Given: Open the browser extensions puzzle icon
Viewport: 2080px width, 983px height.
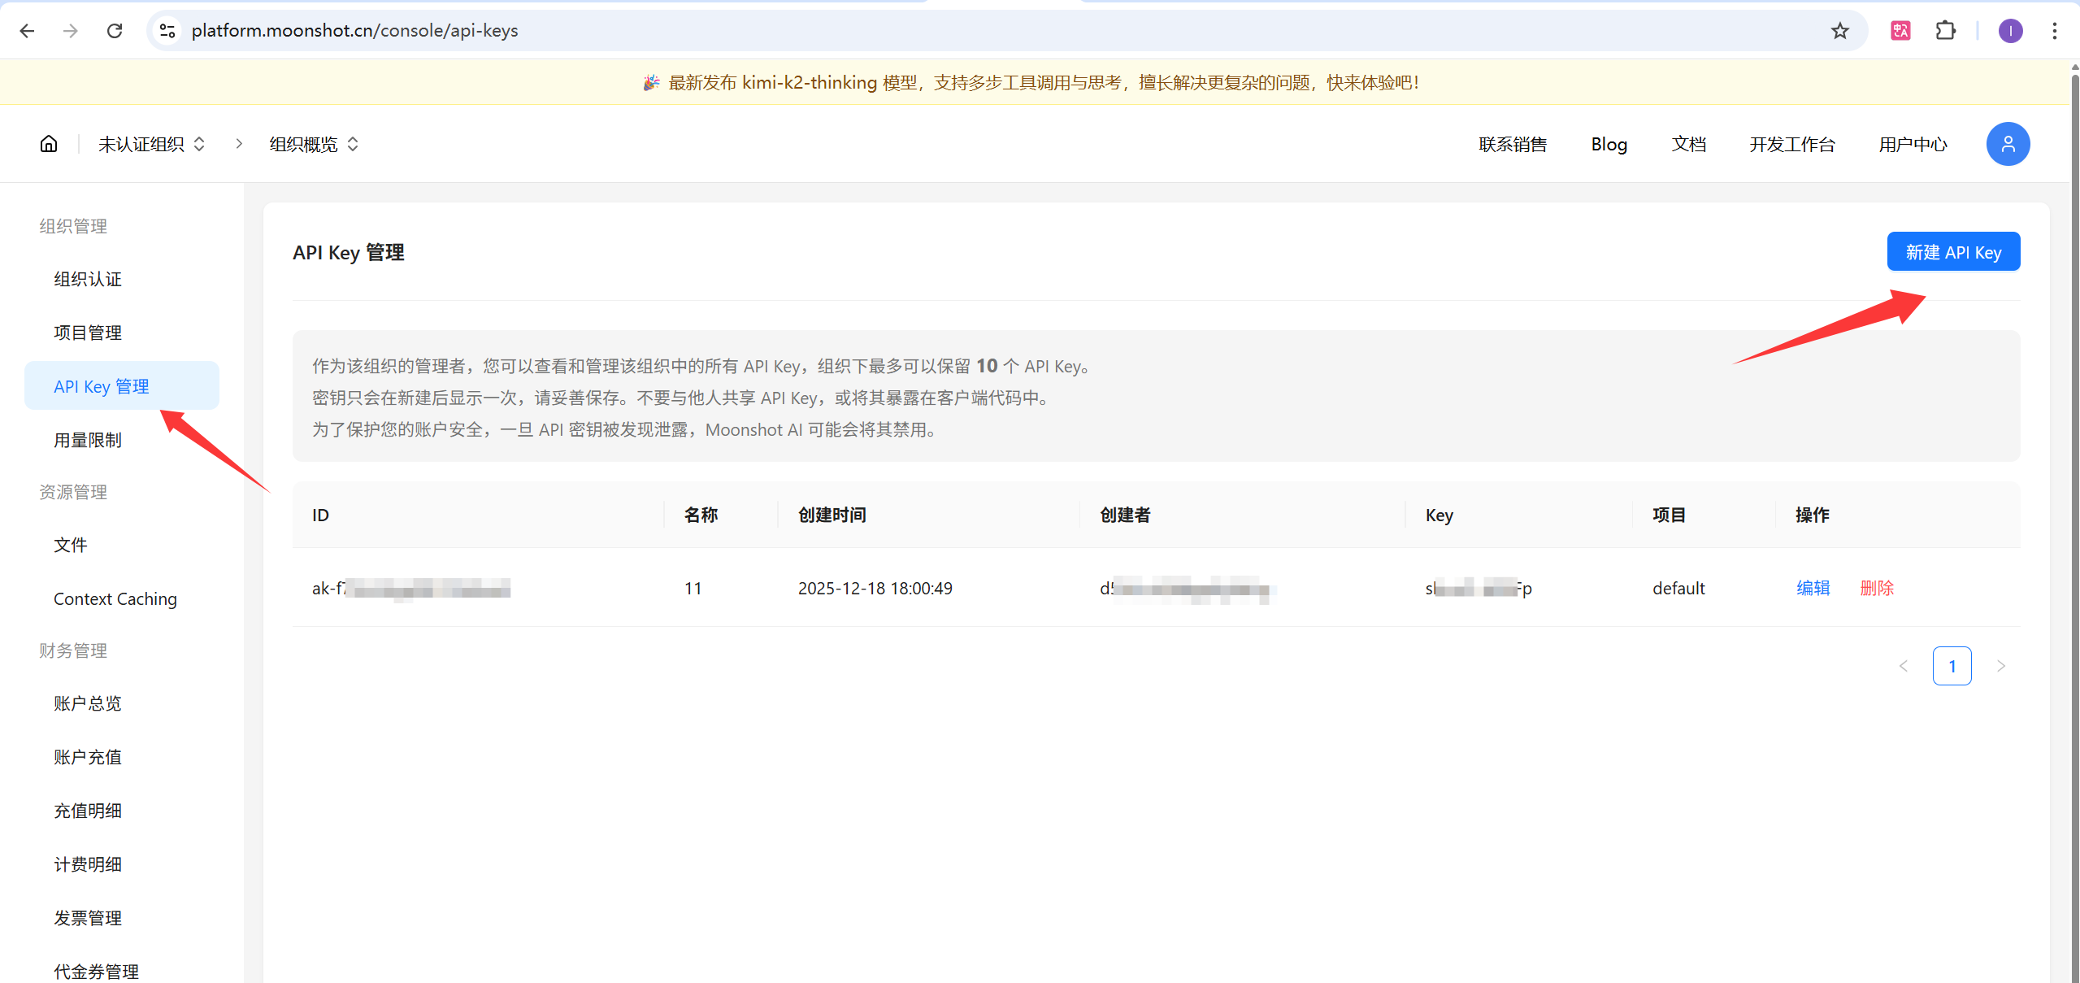Looking at the screenshot, I should click(x=1945, y=31).
